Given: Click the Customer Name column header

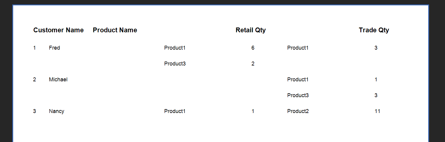Looking at the screenshot, I should 59,30.
